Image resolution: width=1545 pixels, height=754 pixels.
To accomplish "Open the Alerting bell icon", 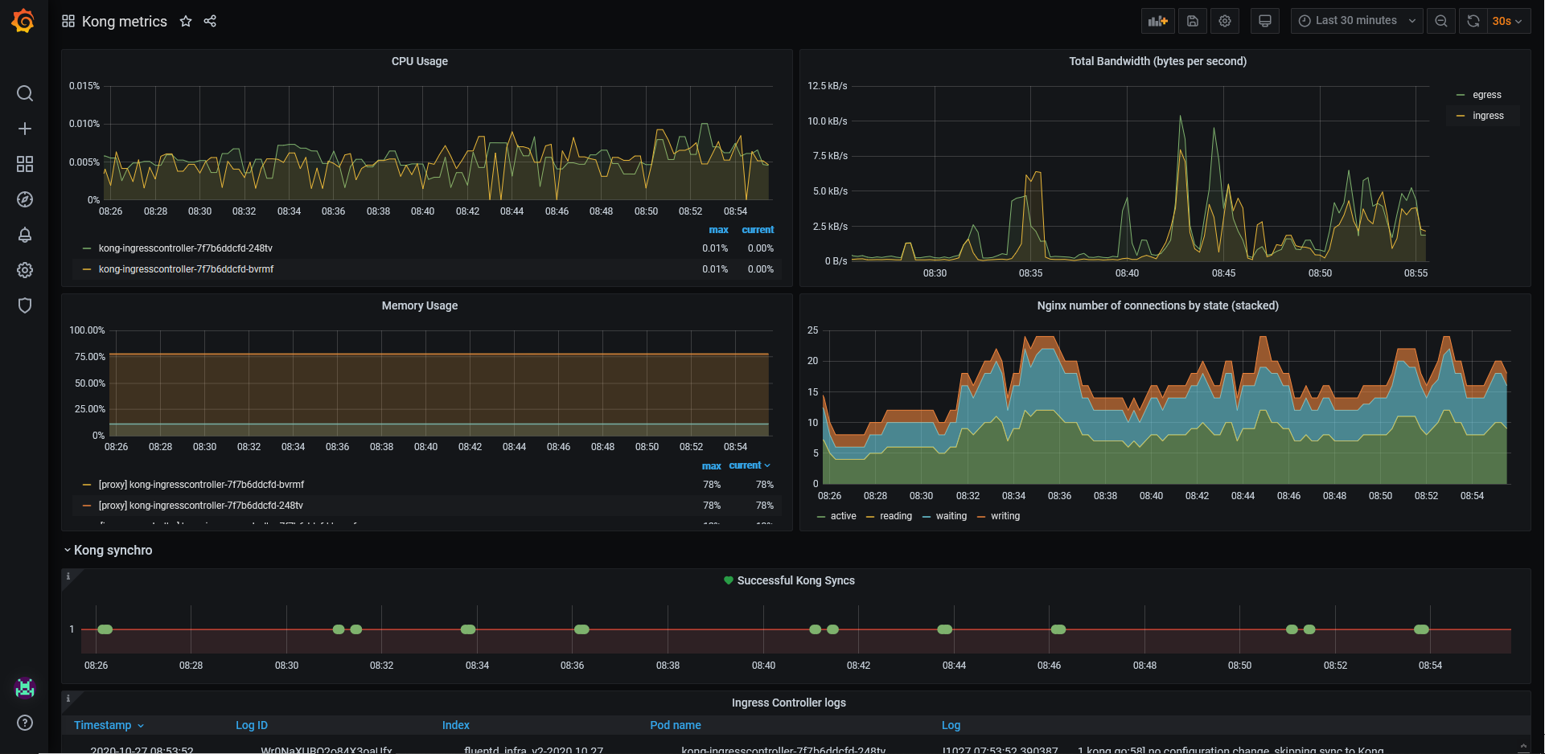I will point(25,235).
